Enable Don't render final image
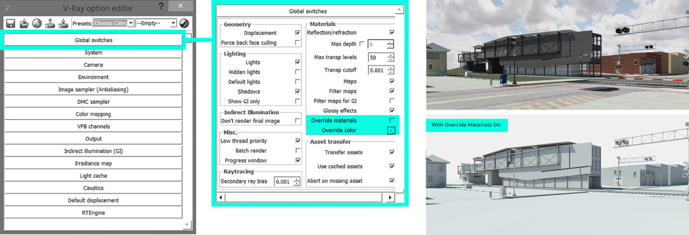The height and width of the screenshot is (235, 689). 298,120
